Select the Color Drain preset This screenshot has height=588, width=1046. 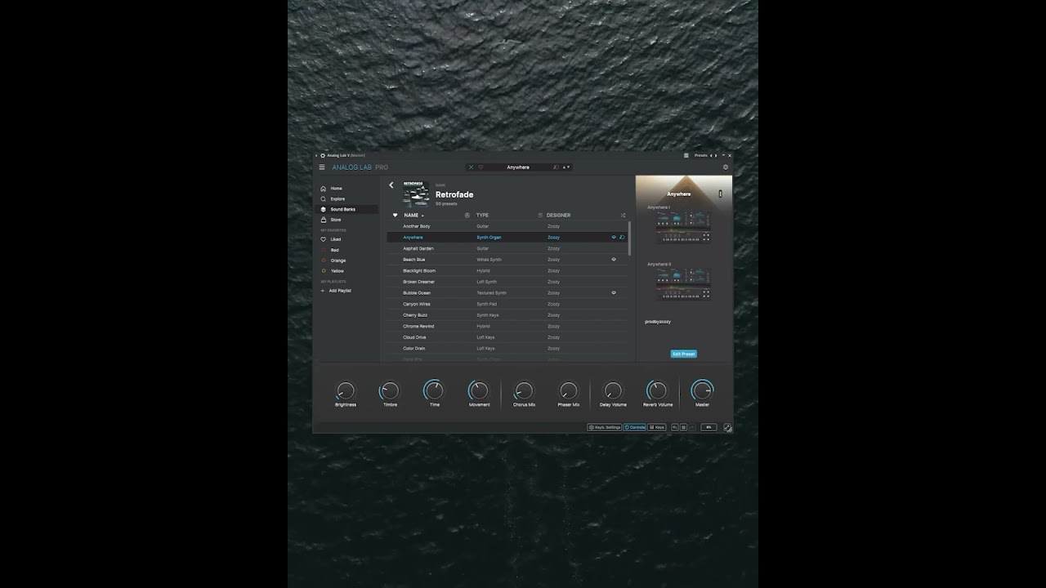[507, 349]
